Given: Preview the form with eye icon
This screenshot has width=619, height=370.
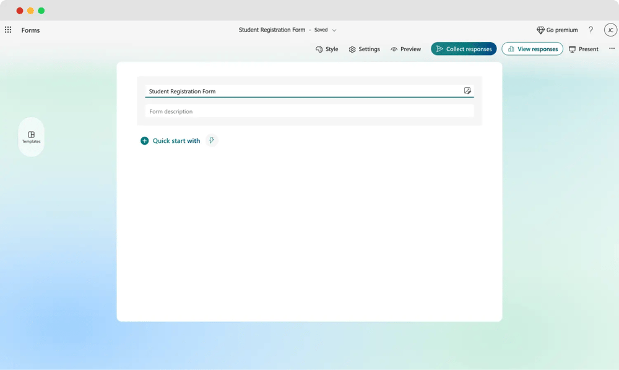Looking at the screenshot, I should (x=405, y=49).
